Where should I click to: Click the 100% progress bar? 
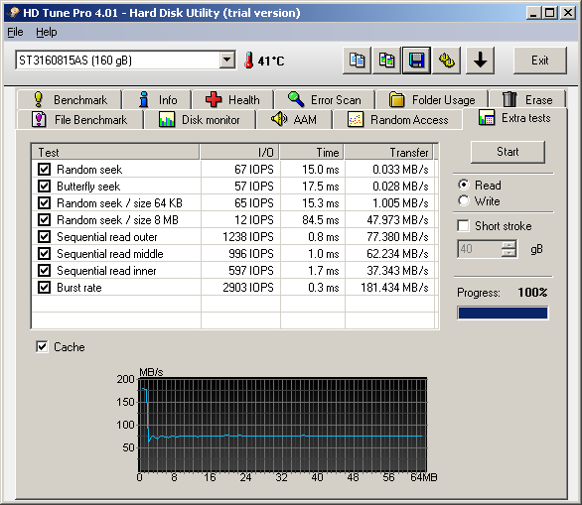tap(503, 313)
